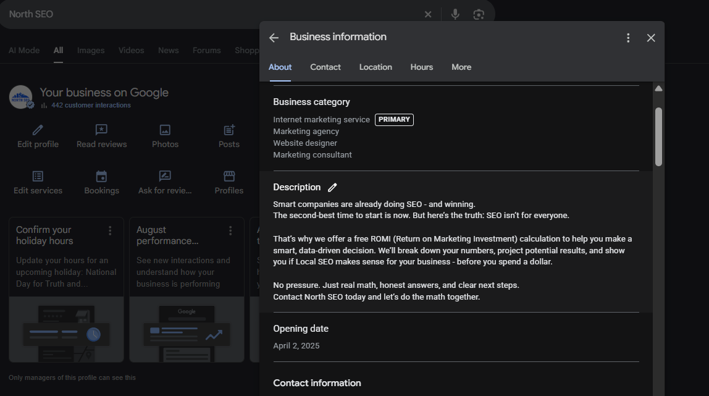Open options on Confirm your holiday hours card
The width and height of the screenshot is (709, 396).
point(110,230)
